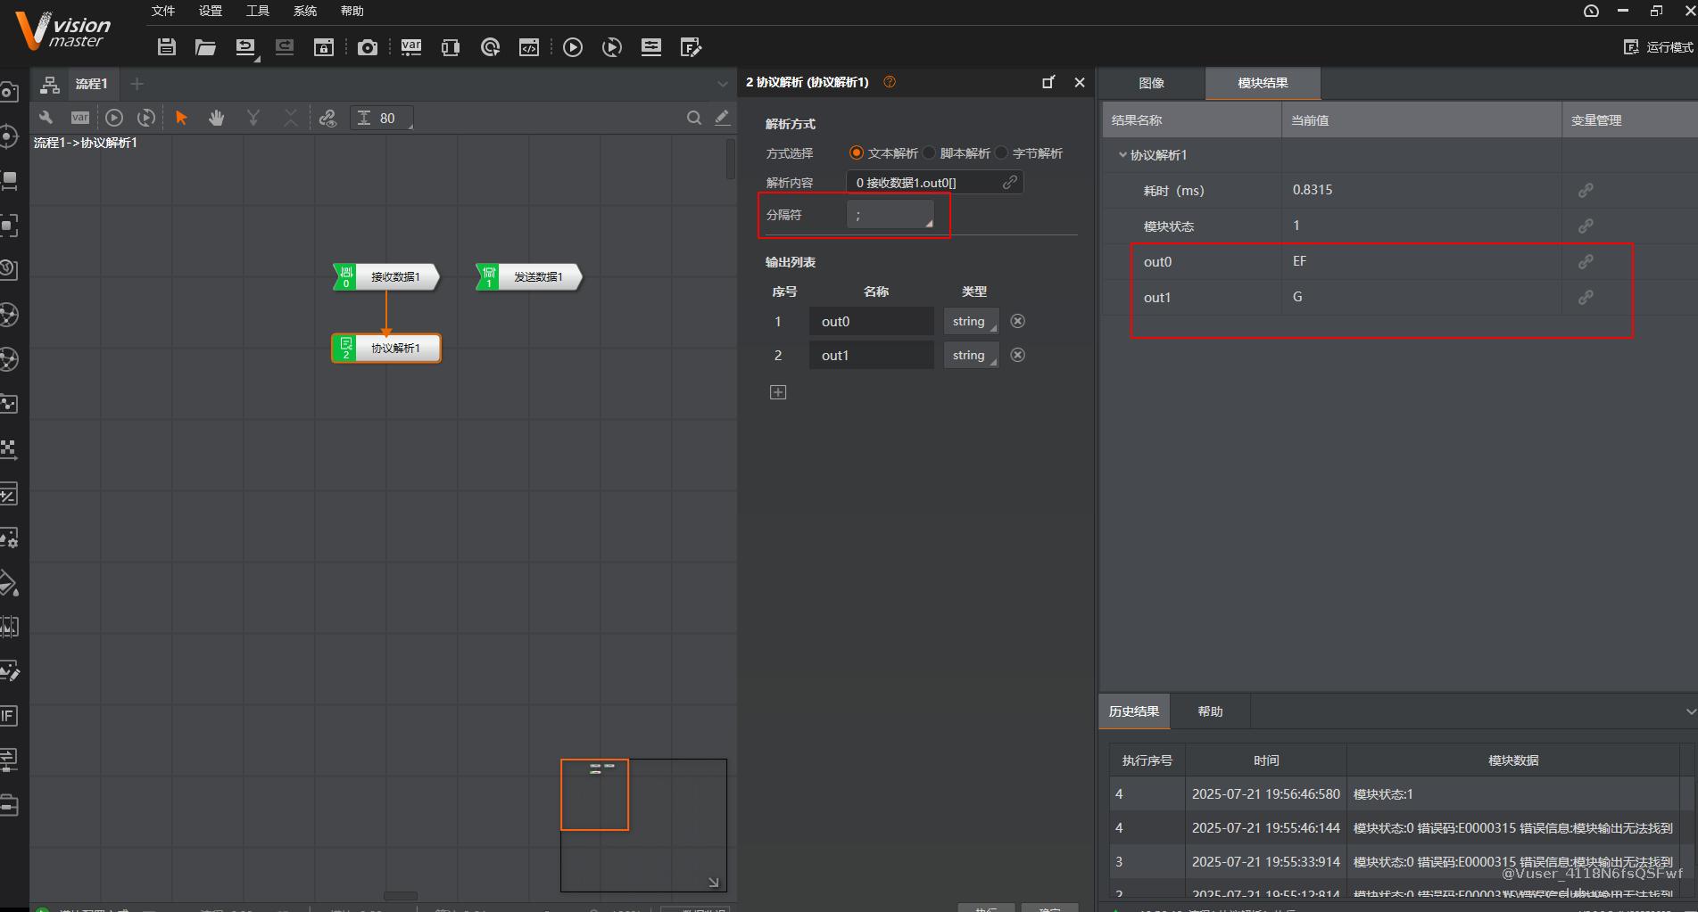This screenshot has width=1698, height=912.
Task: Click the link icon for out1 result
Action: [x=1586, y=297]
